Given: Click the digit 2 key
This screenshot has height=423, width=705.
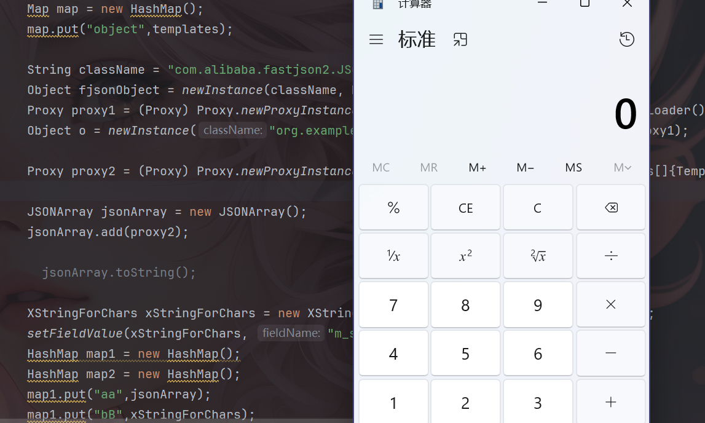Looking at the screenshot, I should click(x=465, y=401).
